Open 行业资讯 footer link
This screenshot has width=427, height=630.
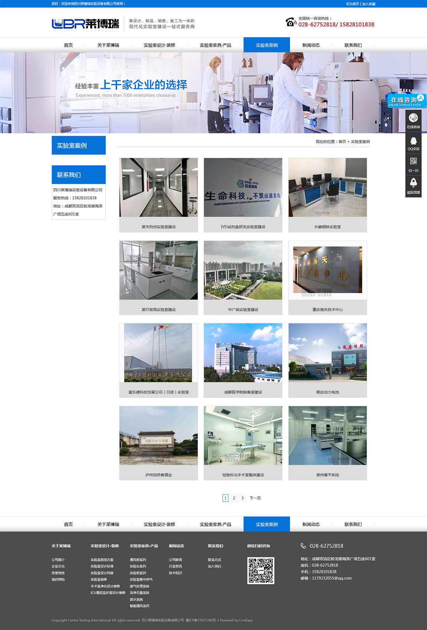coord(175,566)
